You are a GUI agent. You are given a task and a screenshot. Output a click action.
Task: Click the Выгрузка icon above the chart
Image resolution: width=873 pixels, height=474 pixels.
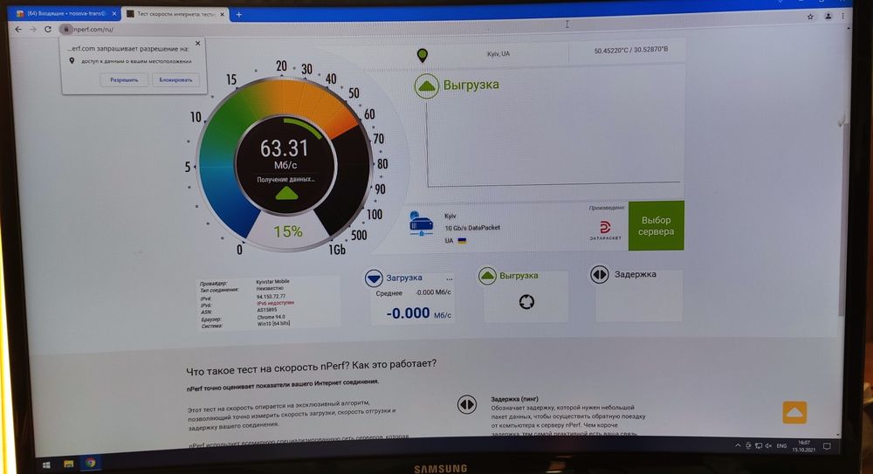tap(427, 86)
